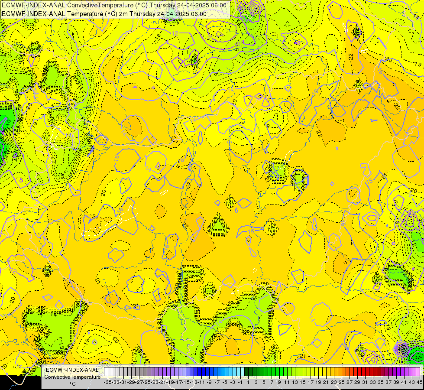Click the '°C' unit label in the legend
The image size is (424, 390).
click(x=72, y=383)
